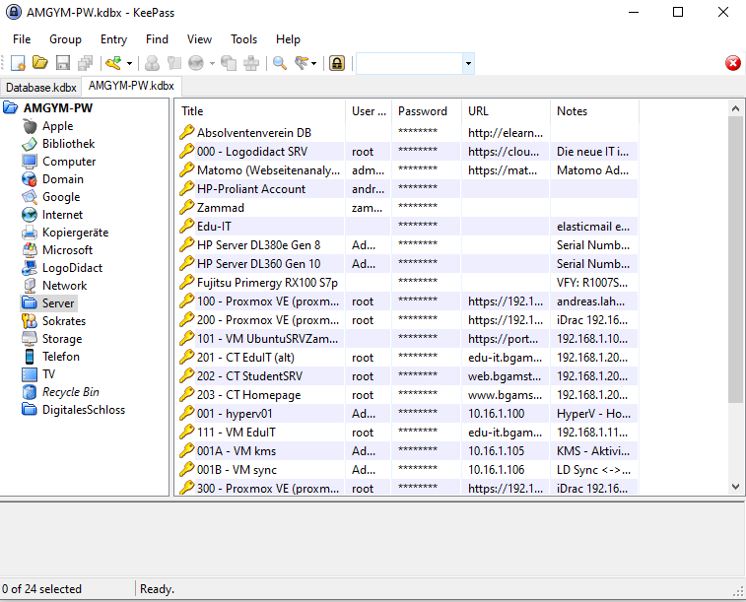
Task: Switch to the Database.kdbx tab
Action: pos(41,88)
